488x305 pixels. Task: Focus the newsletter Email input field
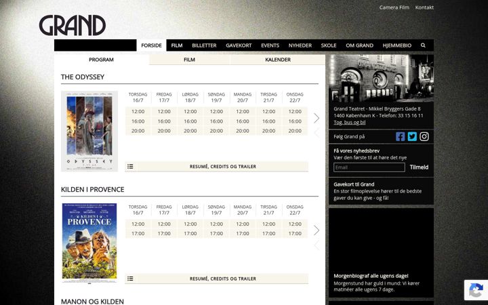click(369, 167)
